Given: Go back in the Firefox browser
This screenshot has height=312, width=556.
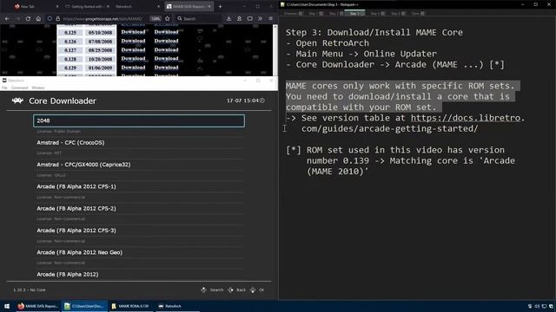Looking at the screenshot, I should click(x=8, y=18).
